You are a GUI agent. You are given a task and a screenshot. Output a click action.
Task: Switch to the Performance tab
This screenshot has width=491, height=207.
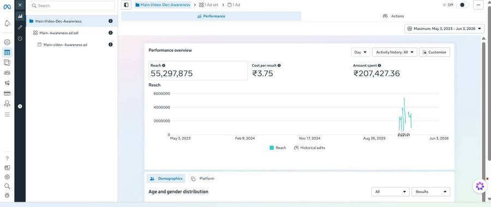[x=211, y=16]
